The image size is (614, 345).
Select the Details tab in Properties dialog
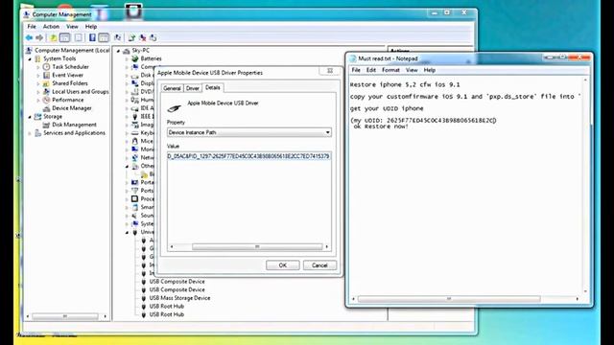[x=213, y=87]
